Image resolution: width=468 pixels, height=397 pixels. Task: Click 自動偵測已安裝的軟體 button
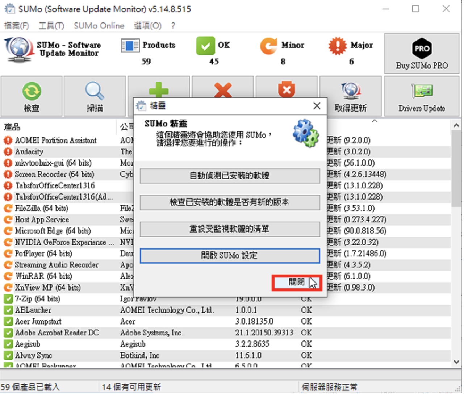(x=230, y=176)
